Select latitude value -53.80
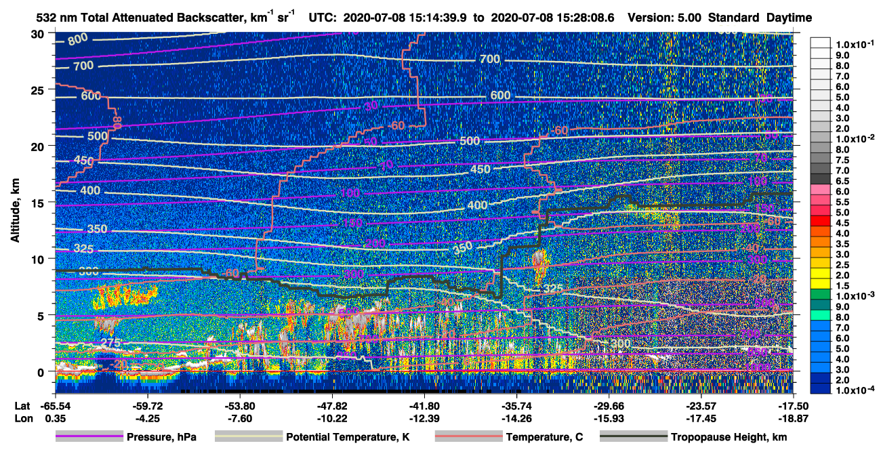Viewport: 881px width, 452px height. (x=239, y=406)
